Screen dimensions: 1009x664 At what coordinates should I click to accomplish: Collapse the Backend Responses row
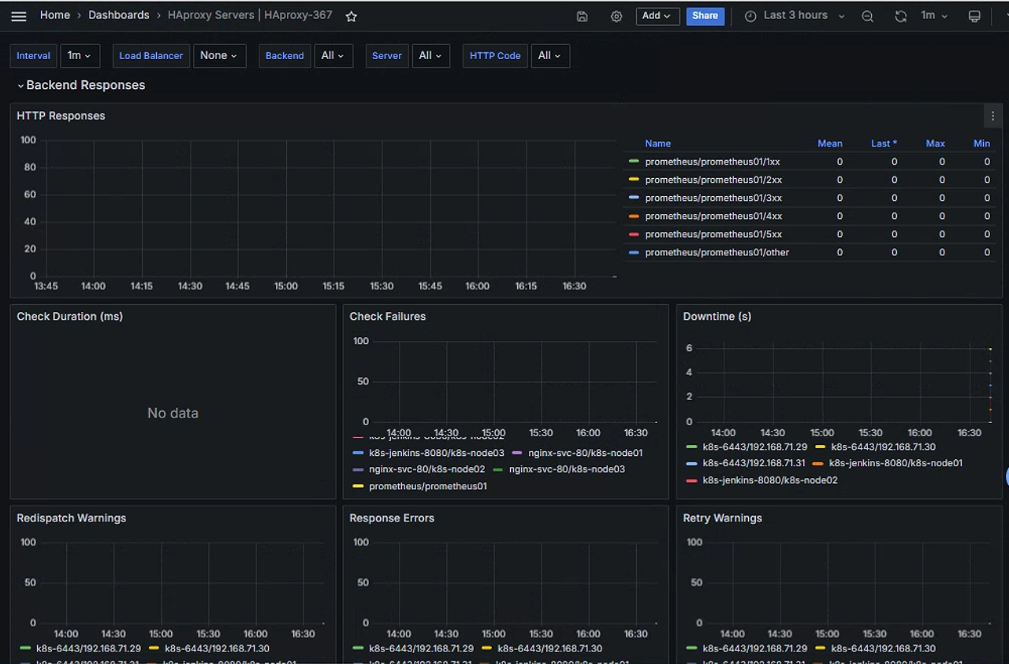(80, 85)
